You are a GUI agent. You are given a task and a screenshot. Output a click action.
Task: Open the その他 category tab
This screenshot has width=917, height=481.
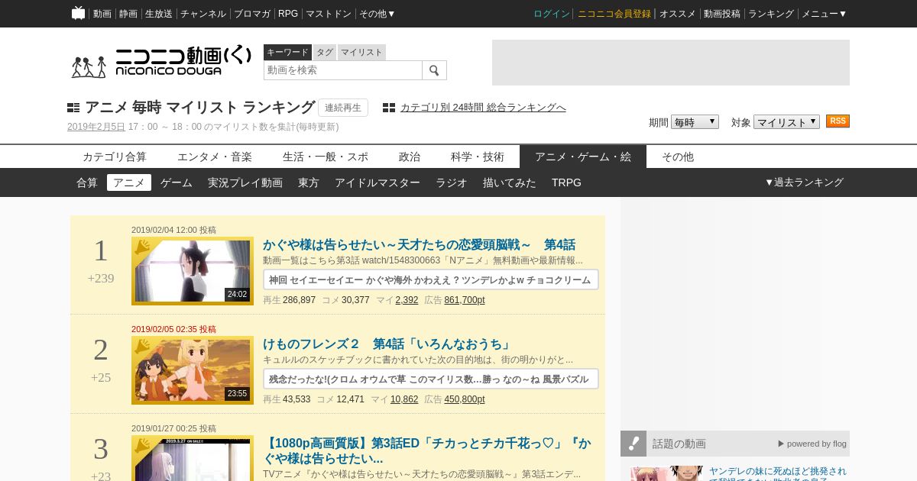pyautogui.click(x=678, y=157)
